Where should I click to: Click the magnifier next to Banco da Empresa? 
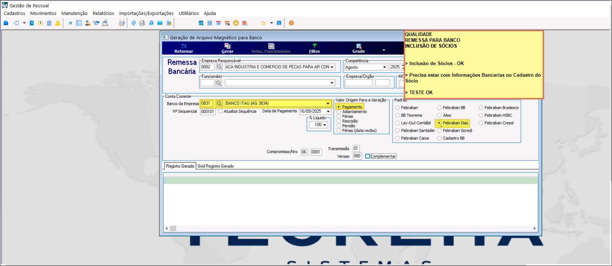tap(219, 103)
